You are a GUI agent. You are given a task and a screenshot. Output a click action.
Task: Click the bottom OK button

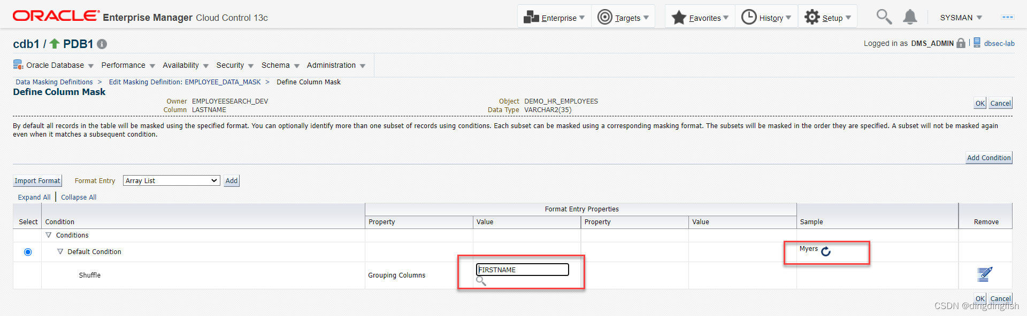pyautogui.click(x=979, y=298)
